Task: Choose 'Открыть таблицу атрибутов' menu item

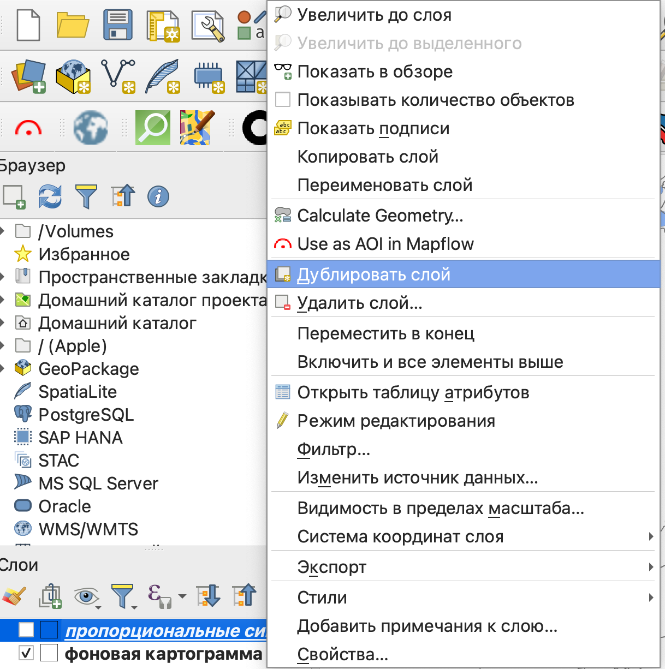Action: coord(413,392)
